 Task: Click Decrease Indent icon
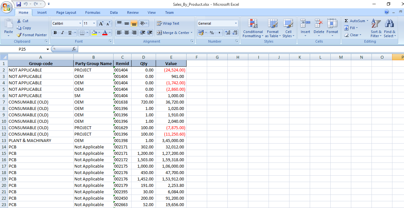(x=142, y=33)
